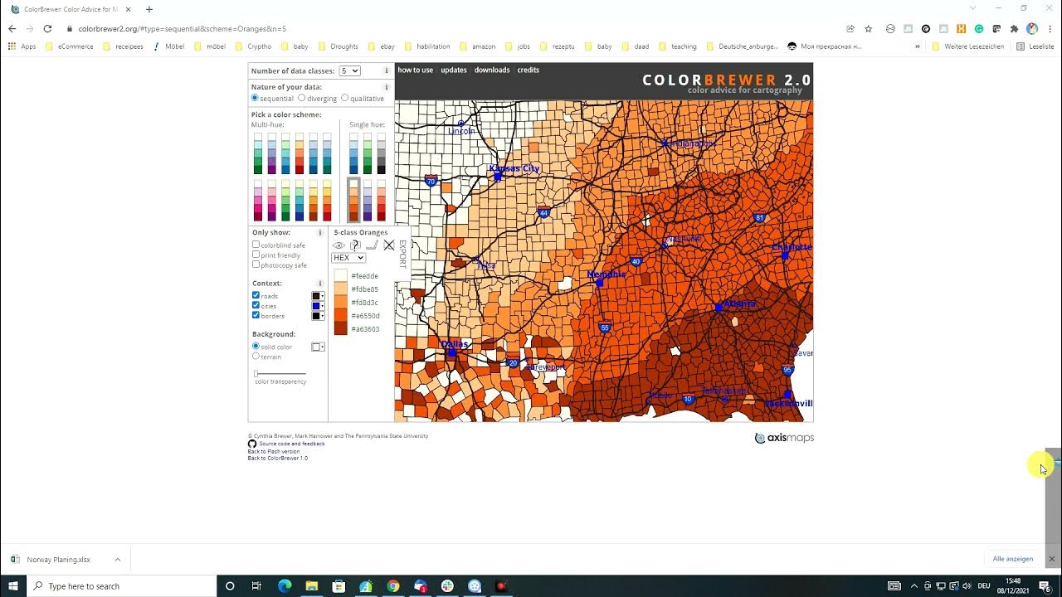Open Source code and feedback link
1062x597 pixels.
[292, 444]
